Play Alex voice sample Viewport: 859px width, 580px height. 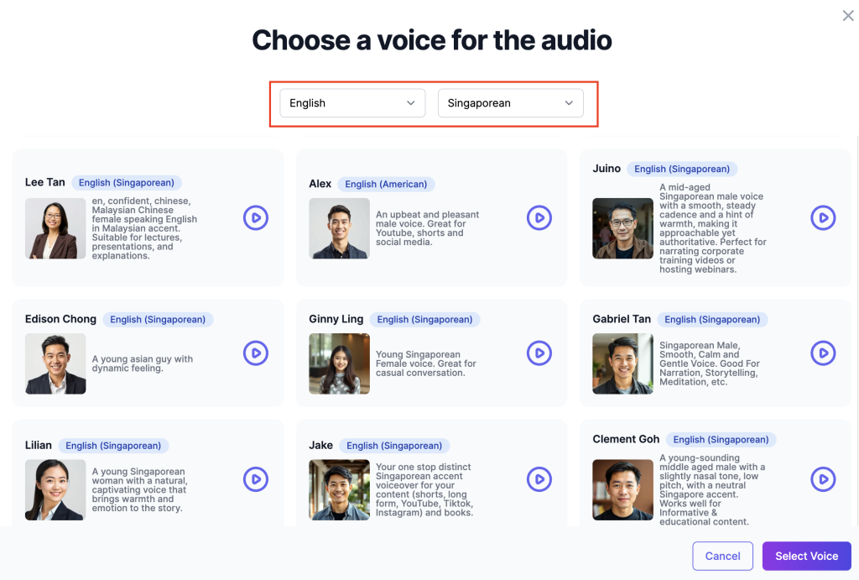(539, 218)
